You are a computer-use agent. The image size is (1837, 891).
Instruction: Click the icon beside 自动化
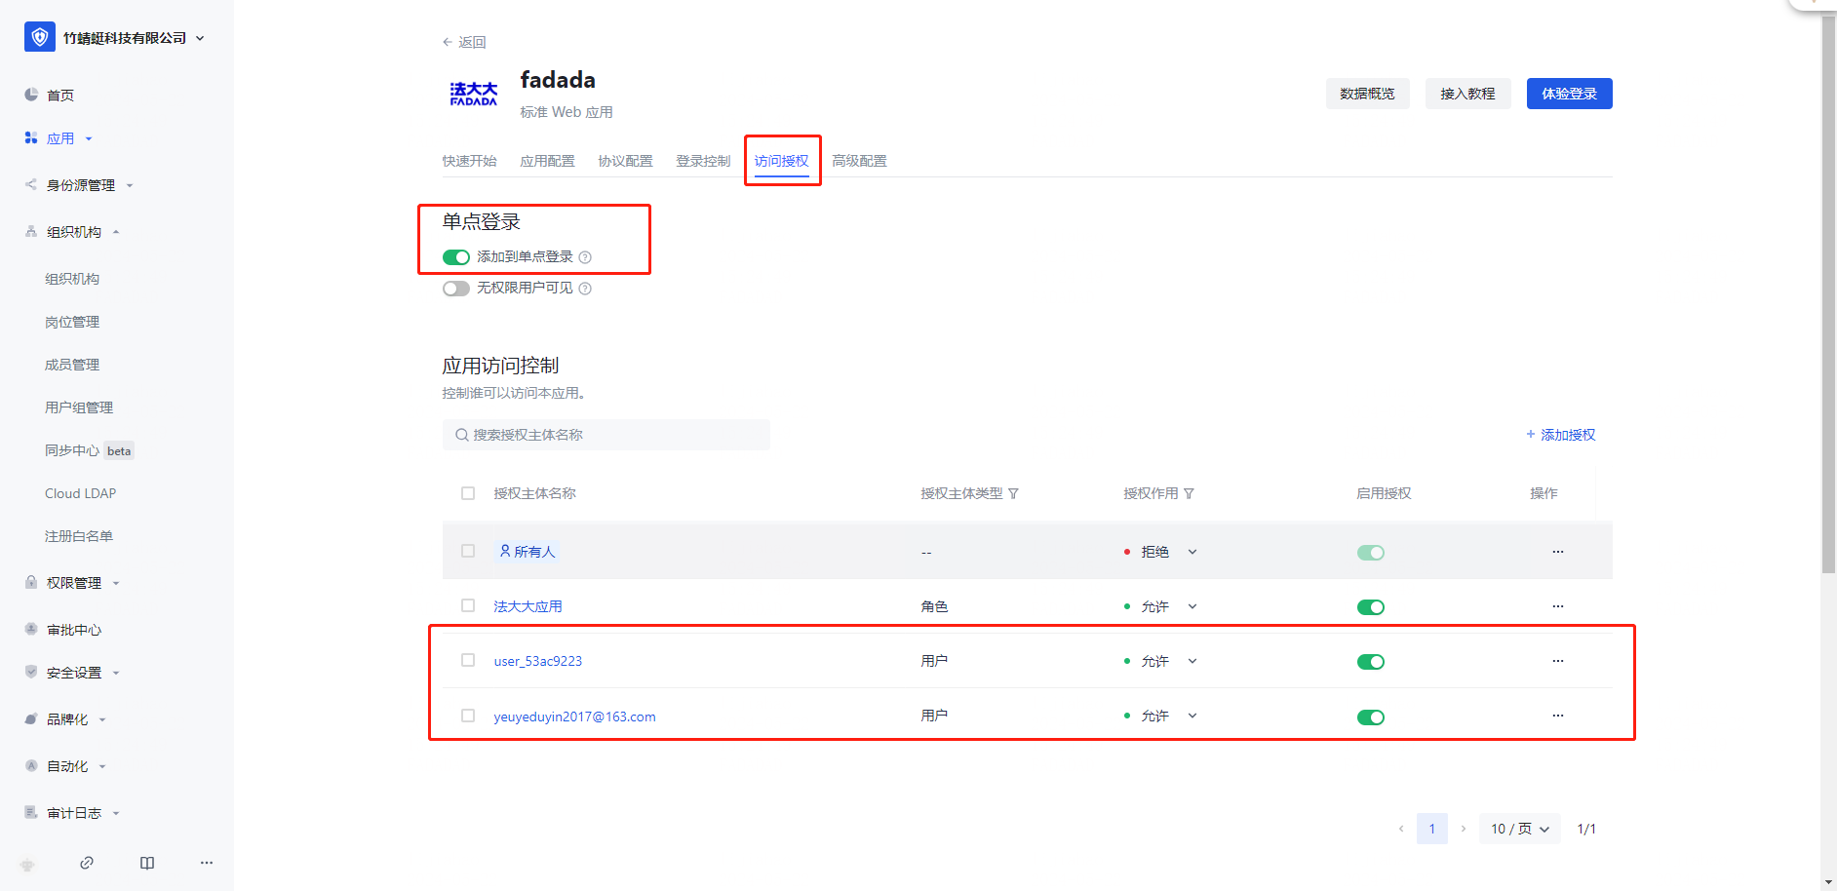(31, 765)
